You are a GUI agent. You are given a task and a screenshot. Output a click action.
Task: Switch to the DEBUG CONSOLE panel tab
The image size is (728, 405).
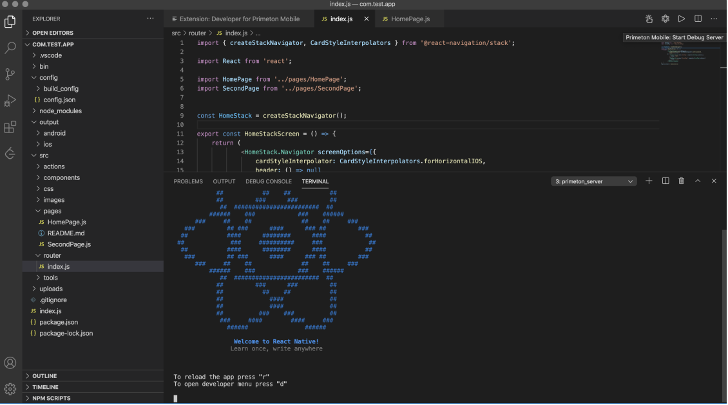pyautogui.click(x=269, y=181)
